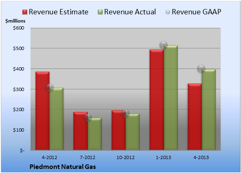Click the Piedmont Natural Gas title
The height and width of the screenshot is (173, 241).
click(63, 167)
